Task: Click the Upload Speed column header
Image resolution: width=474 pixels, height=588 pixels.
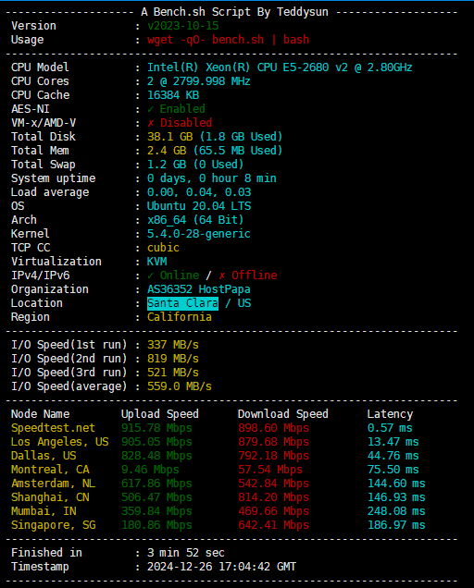Action: tap(160, 414)
